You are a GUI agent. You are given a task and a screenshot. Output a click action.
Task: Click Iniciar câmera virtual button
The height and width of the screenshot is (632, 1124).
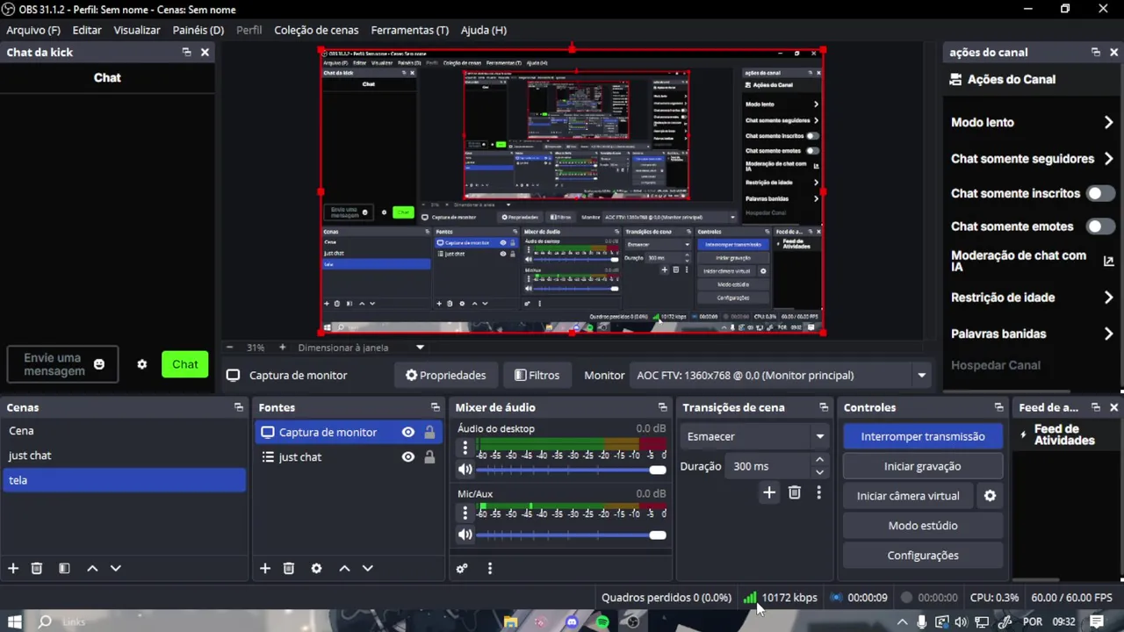[908, 496]
